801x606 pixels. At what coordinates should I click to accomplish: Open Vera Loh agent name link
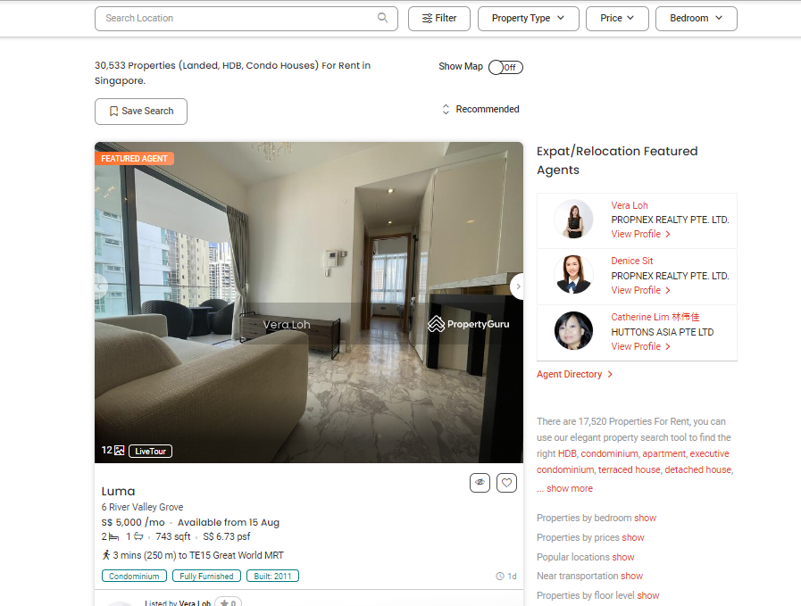click(630, 205)
